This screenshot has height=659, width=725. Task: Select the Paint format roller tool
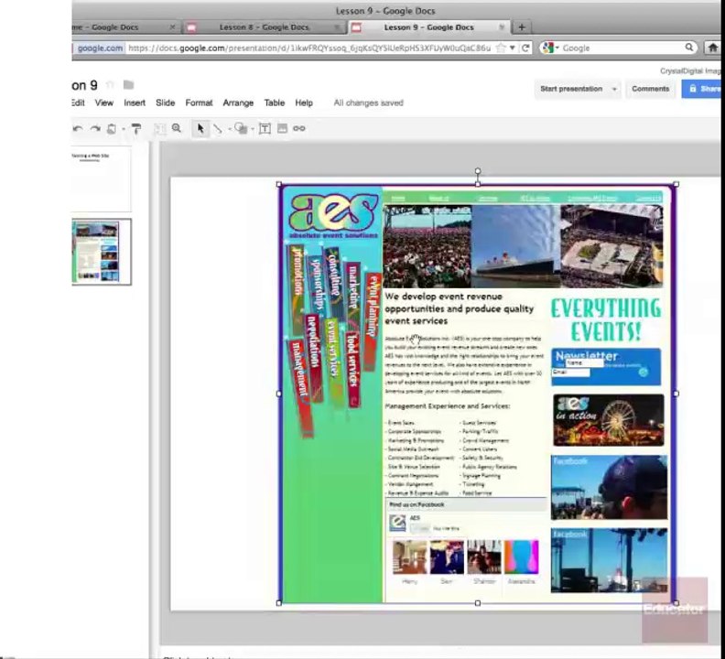tap(135, 128)
